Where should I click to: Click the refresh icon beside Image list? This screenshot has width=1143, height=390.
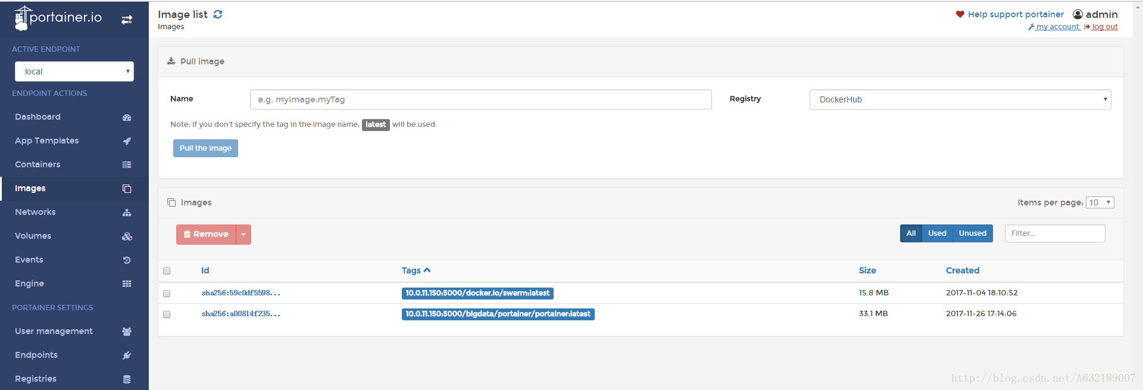(x=218, y=14)
